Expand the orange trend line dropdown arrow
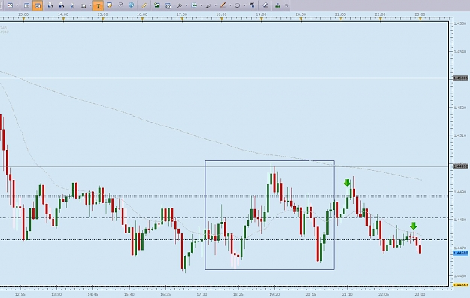470x298 pixels. pos(230,5)
